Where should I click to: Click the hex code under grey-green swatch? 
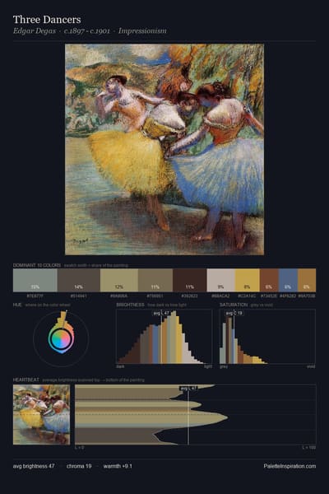click(35, 296)
